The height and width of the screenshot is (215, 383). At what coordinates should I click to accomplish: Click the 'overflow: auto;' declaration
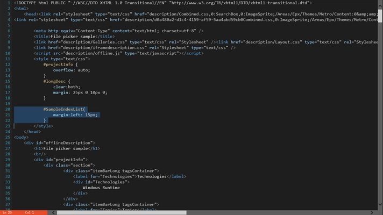coord(72,70)
